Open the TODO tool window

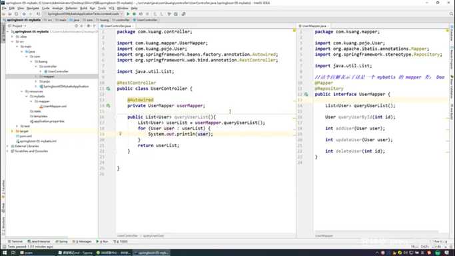click(x=121, y=241)
